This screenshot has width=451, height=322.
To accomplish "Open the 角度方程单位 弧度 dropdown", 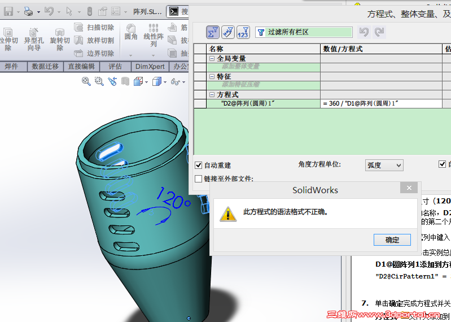I will pos(384,165).
